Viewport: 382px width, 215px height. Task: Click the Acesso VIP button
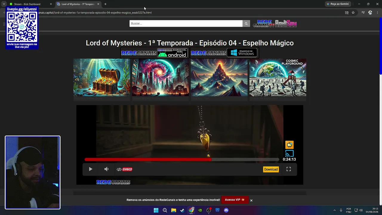[x=235, y=200]
